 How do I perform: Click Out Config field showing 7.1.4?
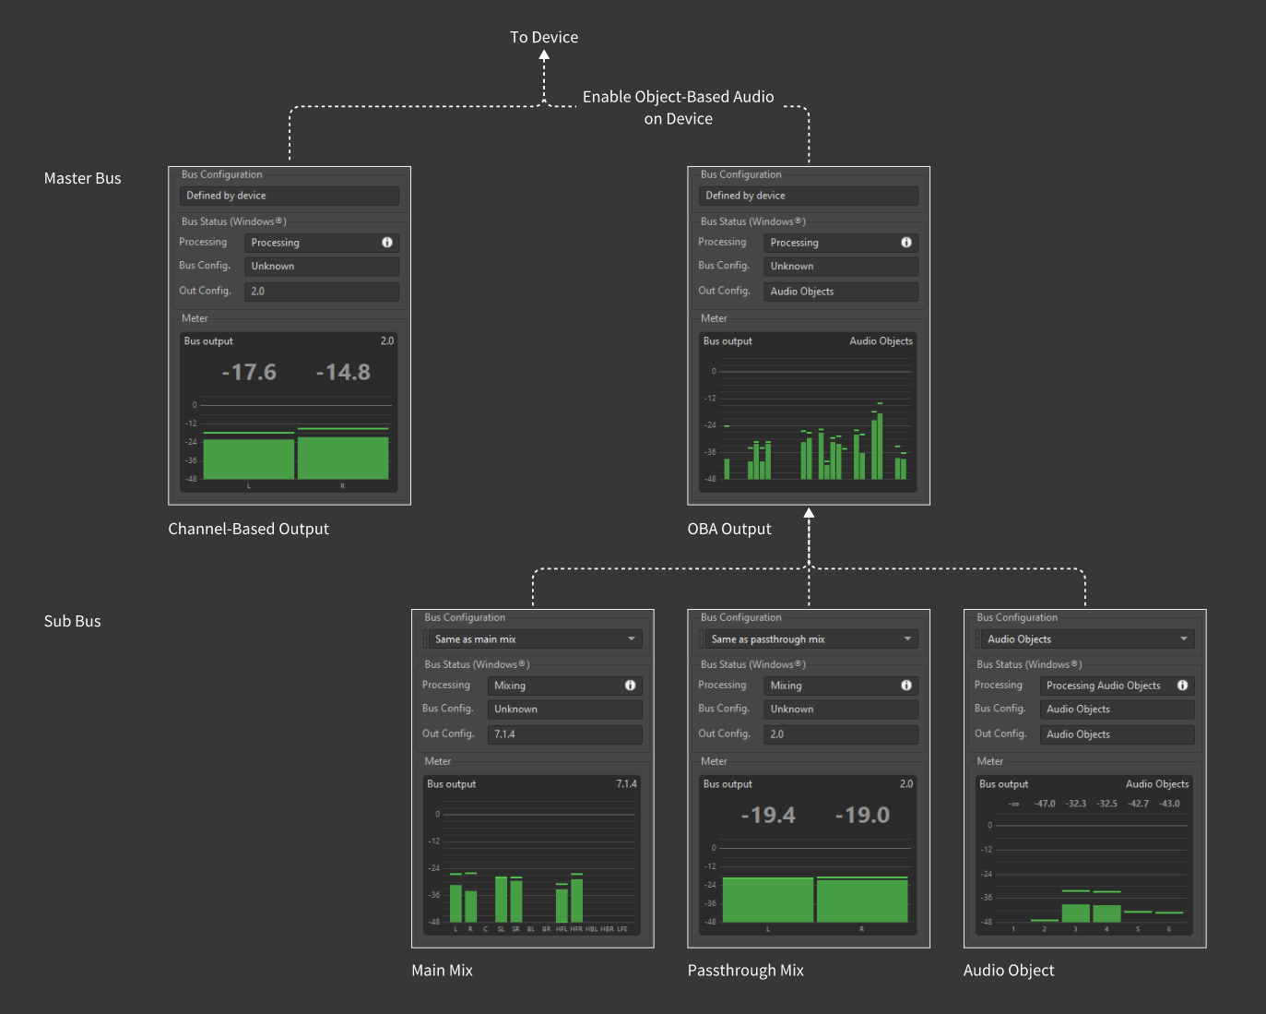coord(564,734)
